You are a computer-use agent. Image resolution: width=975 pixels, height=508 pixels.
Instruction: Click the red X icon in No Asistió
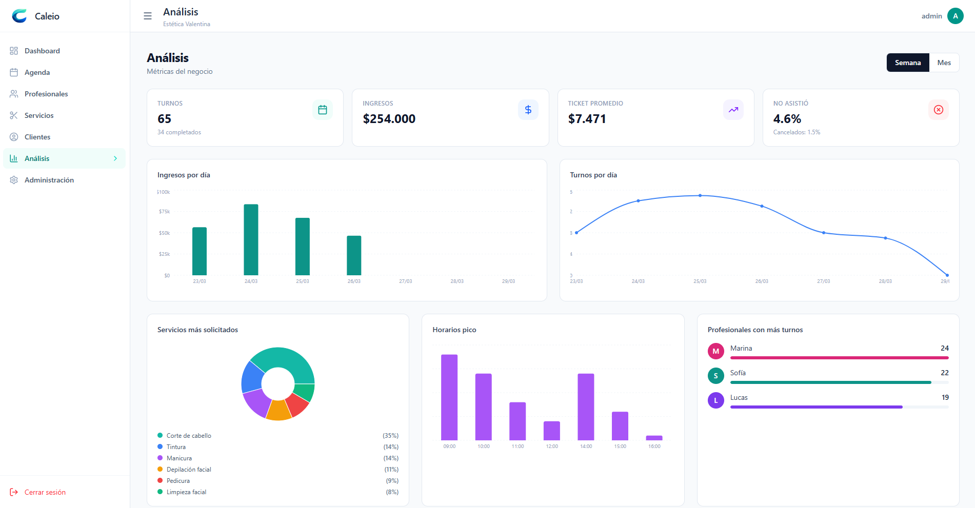[x=938, y=110]
